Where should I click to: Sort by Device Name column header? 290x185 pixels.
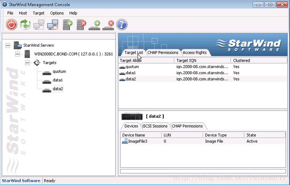pos(141,135)
